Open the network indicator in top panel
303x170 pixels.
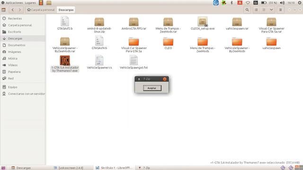click(248, 3)
